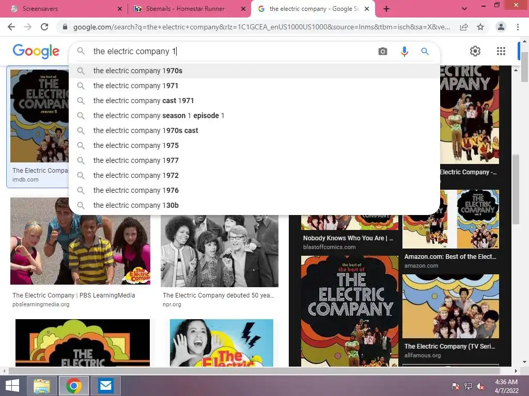Click Nobody Knows Who You Are caption
This screenshot has width=529, height=396.
(348, 238)
